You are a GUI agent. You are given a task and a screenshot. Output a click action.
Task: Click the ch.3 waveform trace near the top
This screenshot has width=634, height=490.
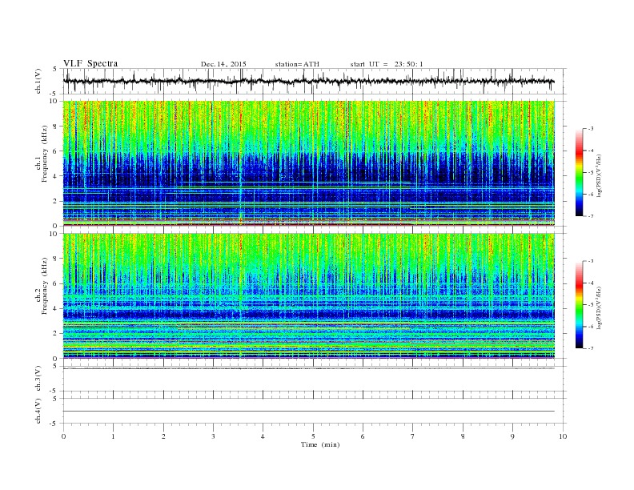point(309,368)
